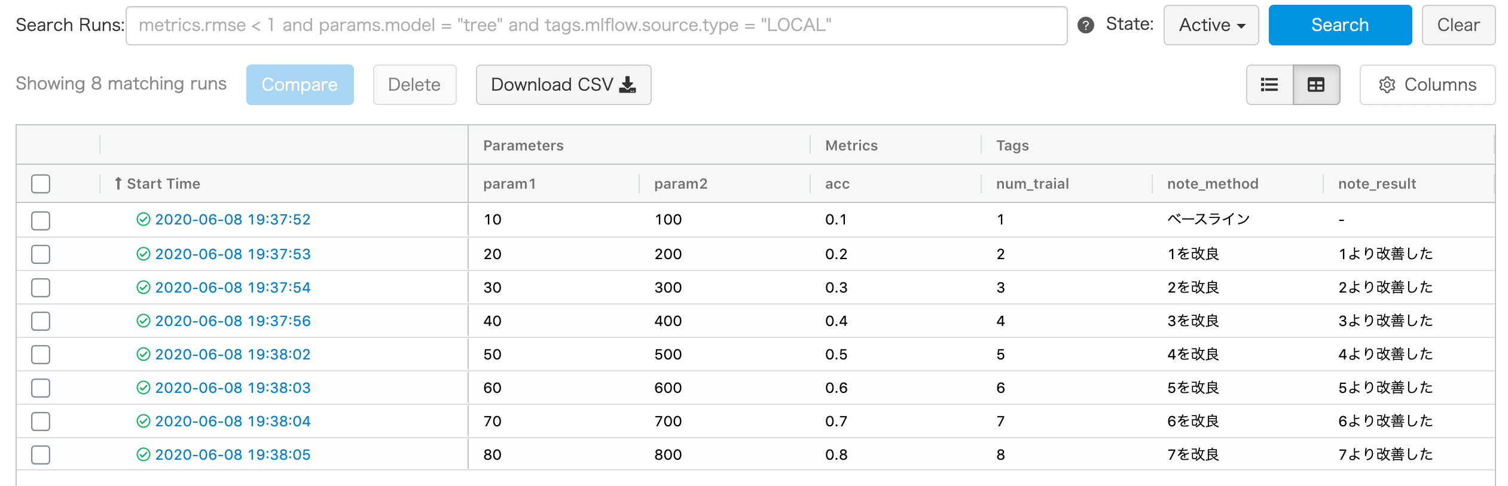Click the Parameters group header
1508x486 pixels.
523,146
